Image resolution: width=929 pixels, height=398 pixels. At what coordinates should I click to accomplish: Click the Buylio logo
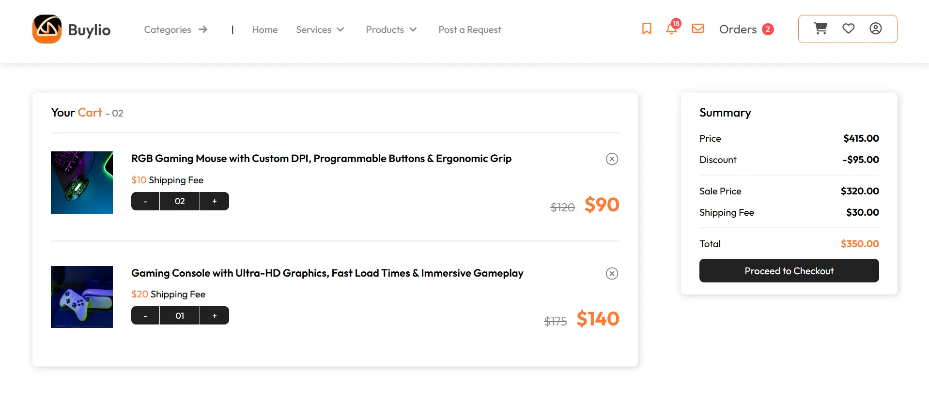72,29
